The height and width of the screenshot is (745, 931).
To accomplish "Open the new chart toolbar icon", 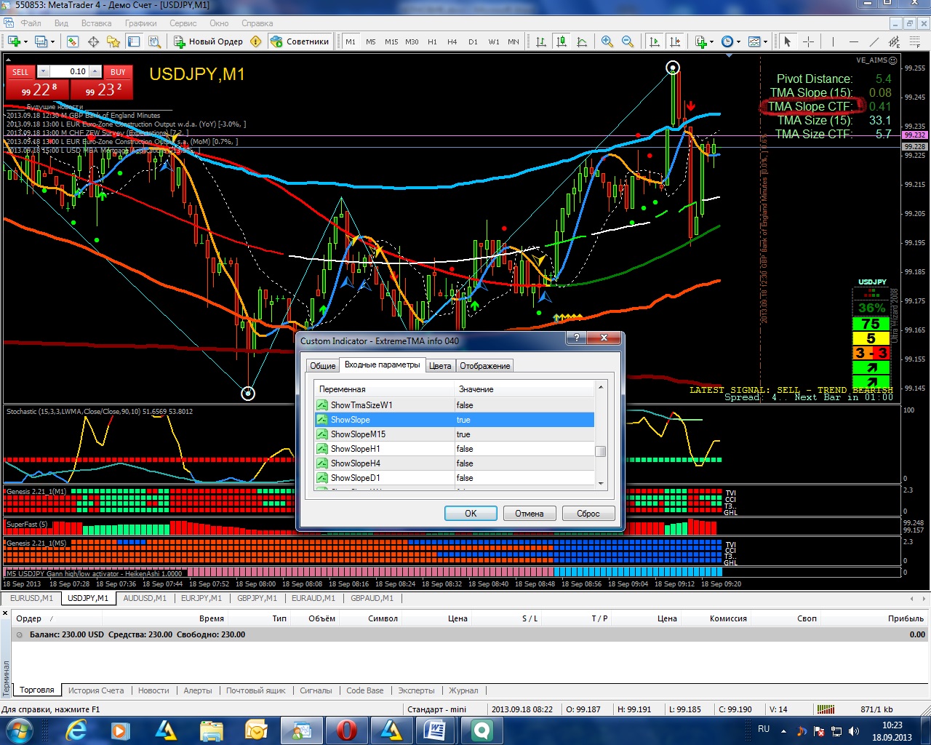I will [x=14, y=41].
